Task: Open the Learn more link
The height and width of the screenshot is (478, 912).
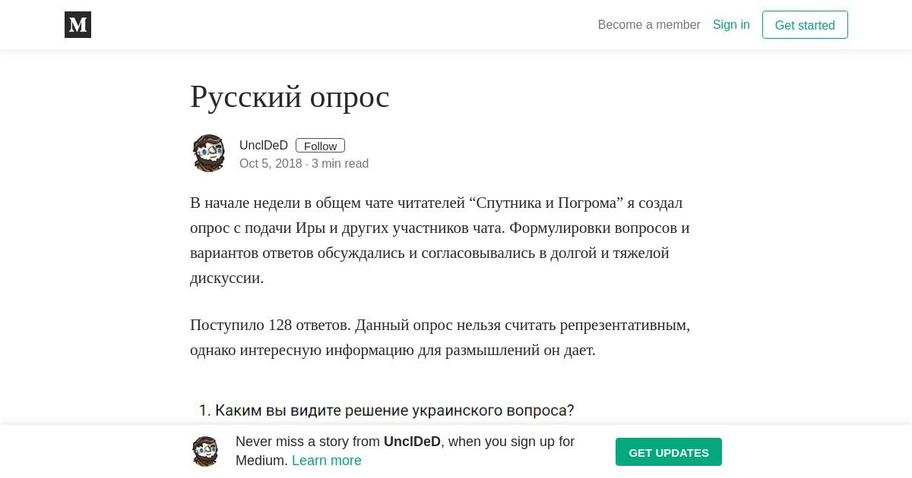Action: (327, 461)
